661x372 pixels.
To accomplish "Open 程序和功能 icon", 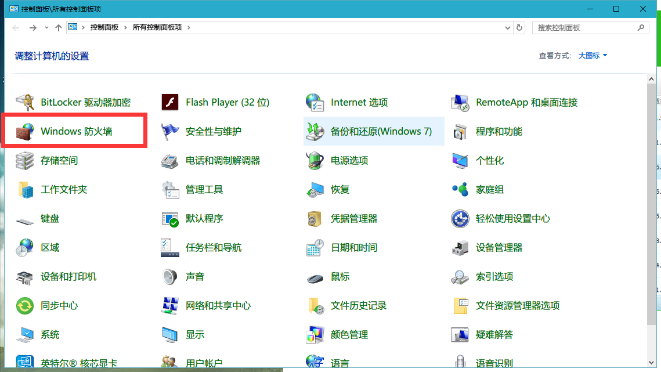I will click(460, 132).
